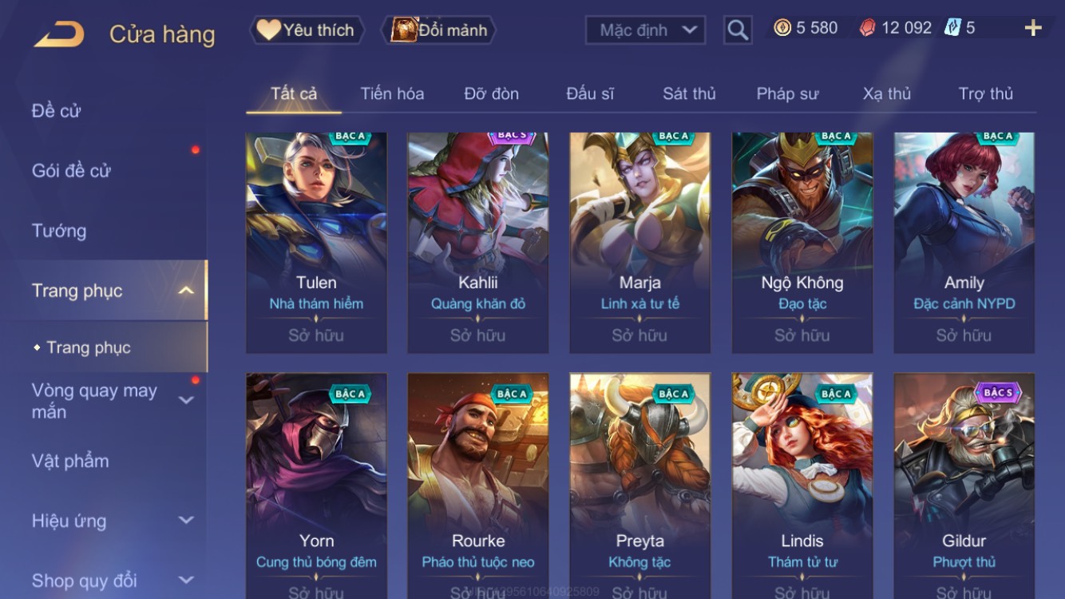The image size is (1065, 599).
Task: Select the Tiến hóa tab
Action: coord(392,93)
